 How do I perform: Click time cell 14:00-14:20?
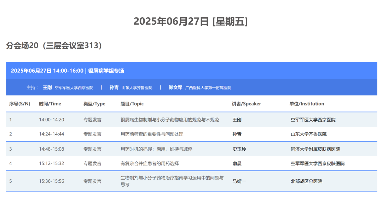(x=51, y=120)
